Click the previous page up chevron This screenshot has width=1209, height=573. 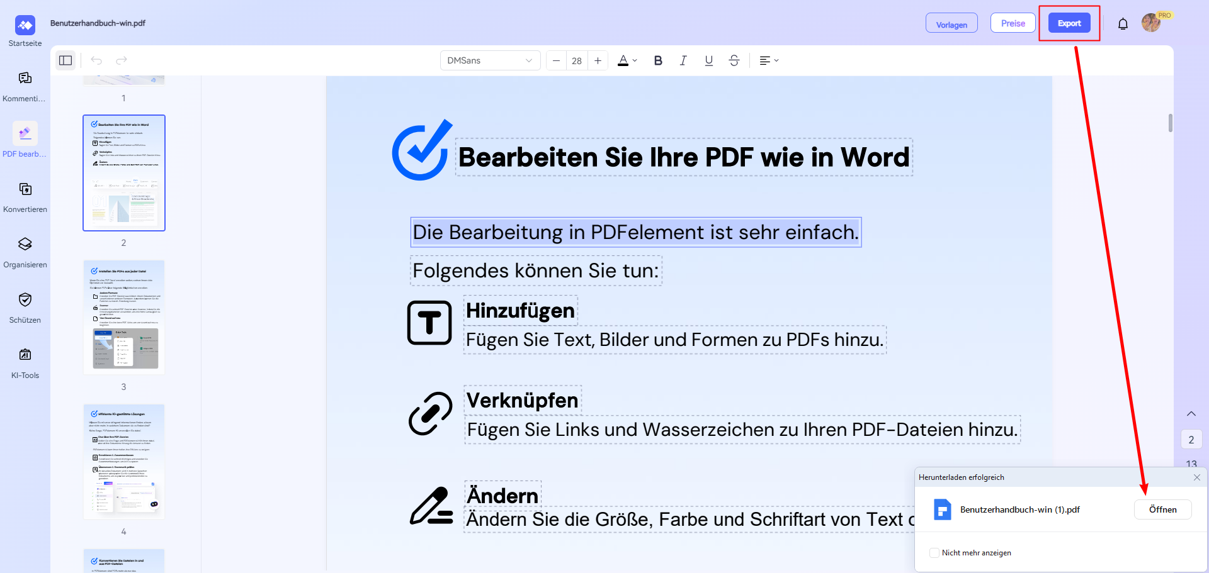coord(1191,414)
